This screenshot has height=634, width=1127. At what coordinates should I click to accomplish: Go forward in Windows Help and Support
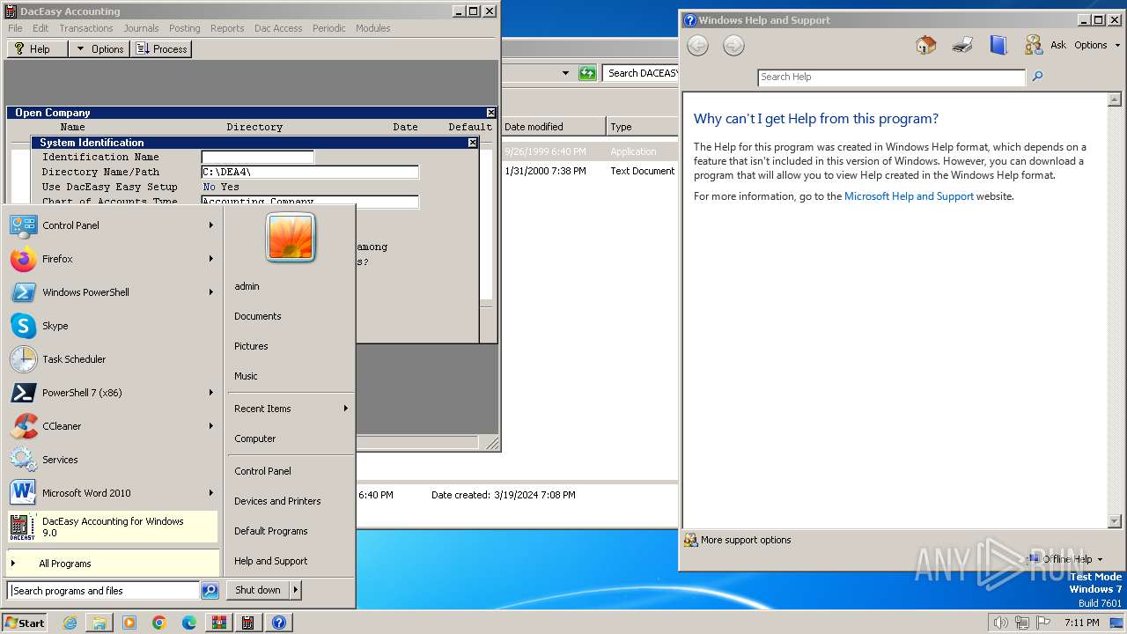[x=733, y=46]
